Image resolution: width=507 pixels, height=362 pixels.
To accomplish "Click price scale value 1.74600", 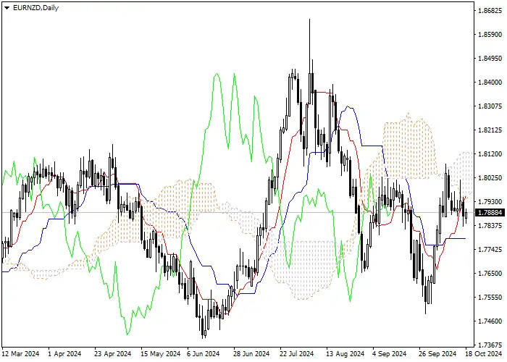I will [490, 321].
